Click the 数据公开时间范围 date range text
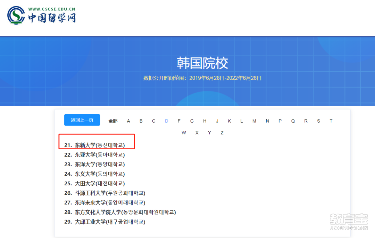Viewport: 375px width, 238px height. [x=202, y=78]
